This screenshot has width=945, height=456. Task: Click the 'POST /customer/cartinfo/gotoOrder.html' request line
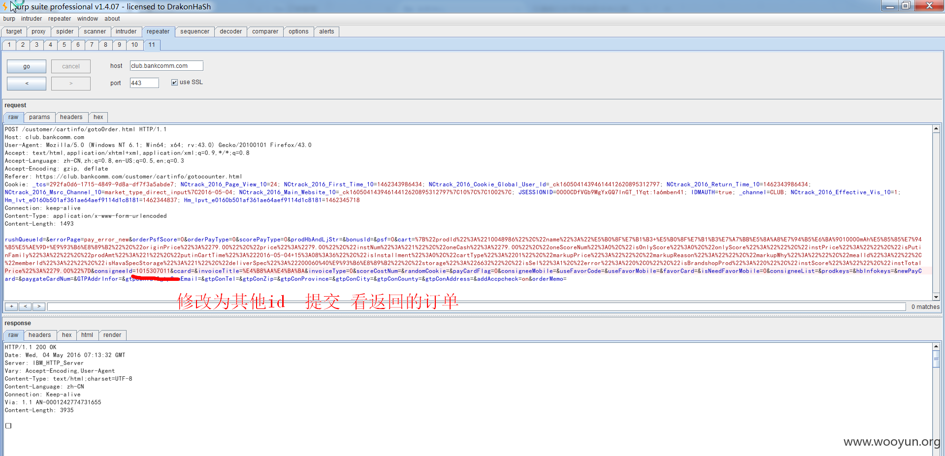[86, 129]
